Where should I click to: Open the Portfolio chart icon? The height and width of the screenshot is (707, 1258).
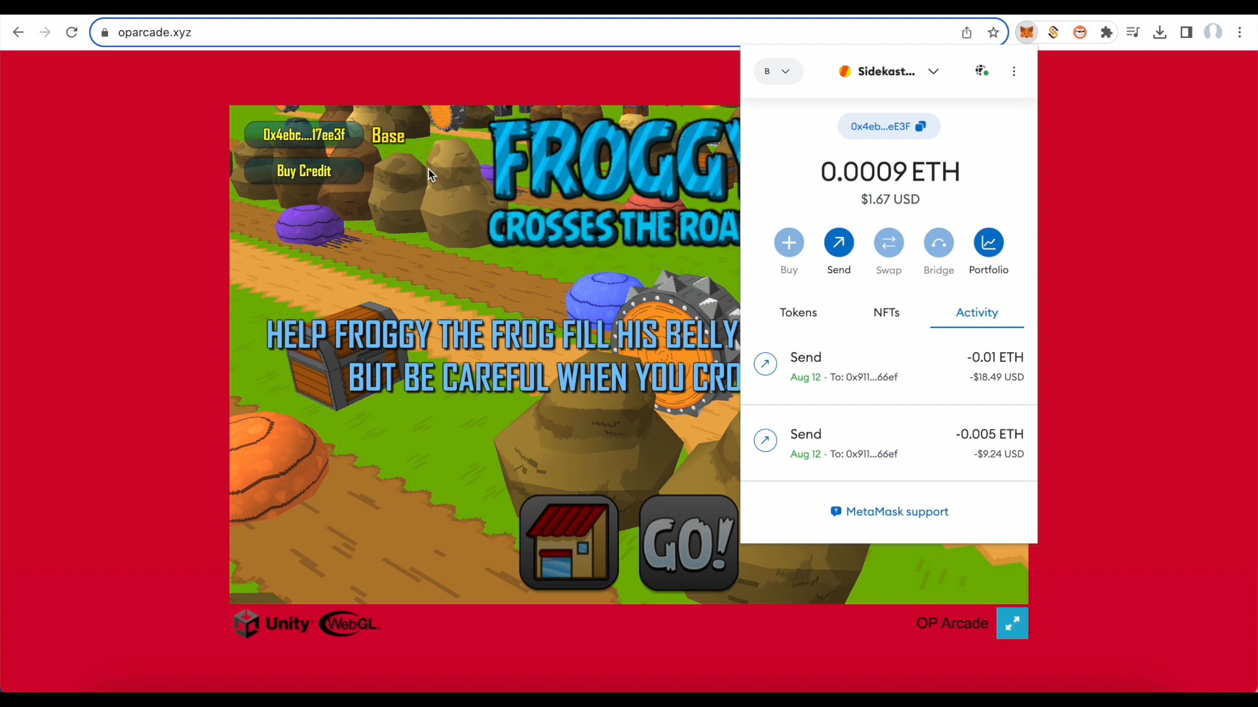(x=988, y=243)
